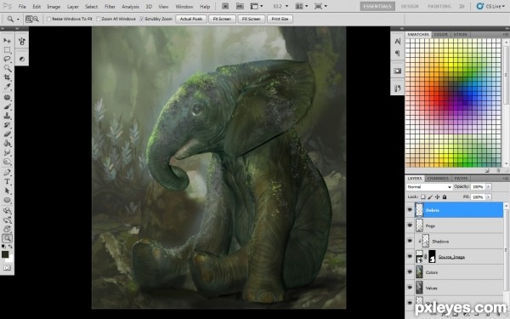Launch Bridge from the application bar
This screenshot has width=510, height=319.
(225, 6)
